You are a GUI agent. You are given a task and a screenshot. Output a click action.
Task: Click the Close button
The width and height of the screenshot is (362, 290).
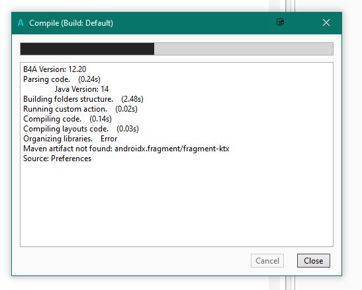(x=313, y=261)
